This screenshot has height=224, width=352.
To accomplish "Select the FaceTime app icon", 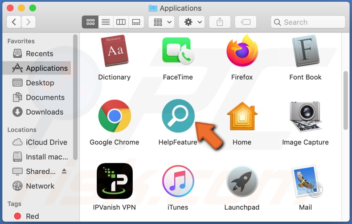I will tap(178, 51).
